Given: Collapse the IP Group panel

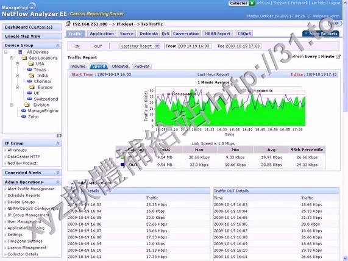Looking at the screenshot, I should tap(58, 143).
